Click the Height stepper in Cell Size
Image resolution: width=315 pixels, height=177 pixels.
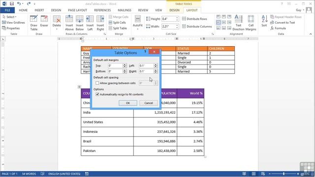click(177, 19)
